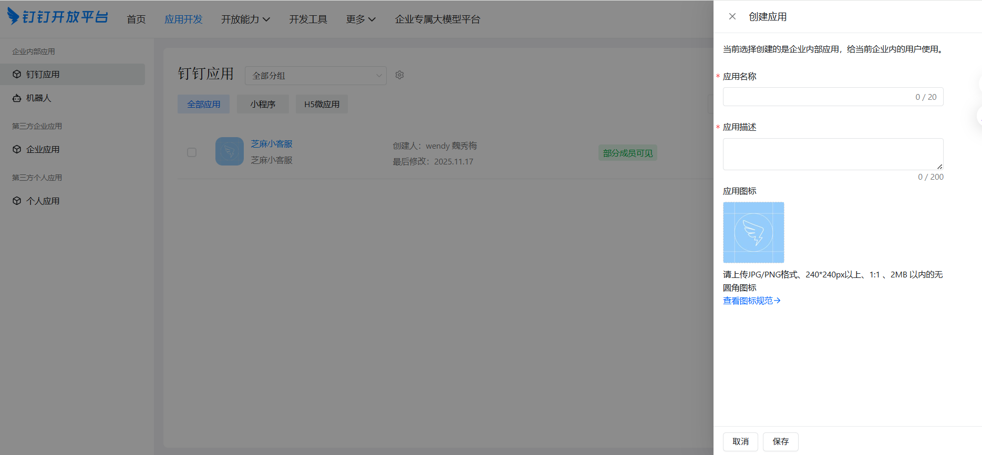Click 保存 to save the new app
The width and height of the screenshot is (982, 455).
tap(781, 442)
